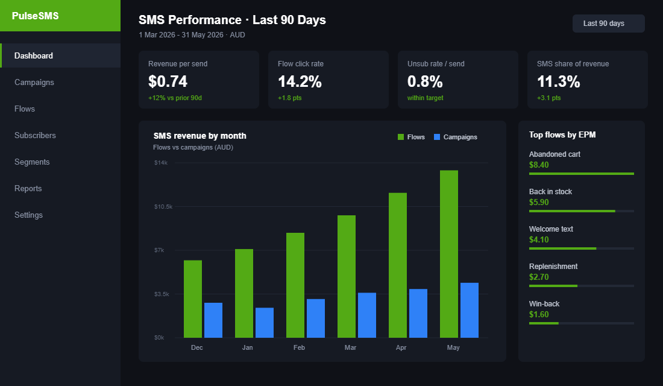The width and height of the screenshot is (663, 386).
Task: Click the +1.8 pts change text
Action: click(290, 98)
